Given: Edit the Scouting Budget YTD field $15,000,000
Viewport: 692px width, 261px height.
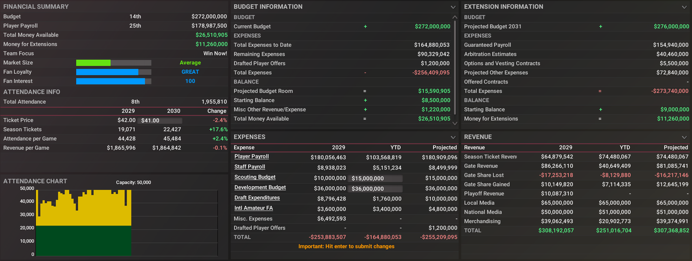Looking at the screenshot, I should 376,177.
